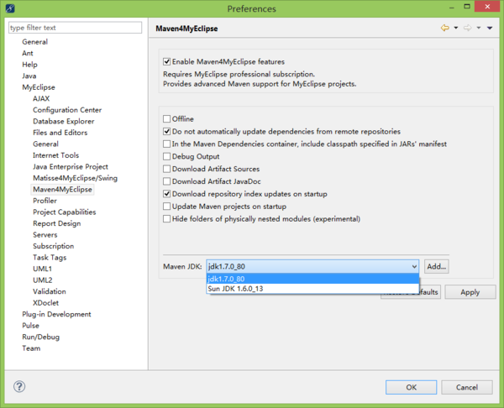Open the back history dropdown arrow
Viewport: 504px width, 408px height.
pyautogui.click(x=456, y=28)
